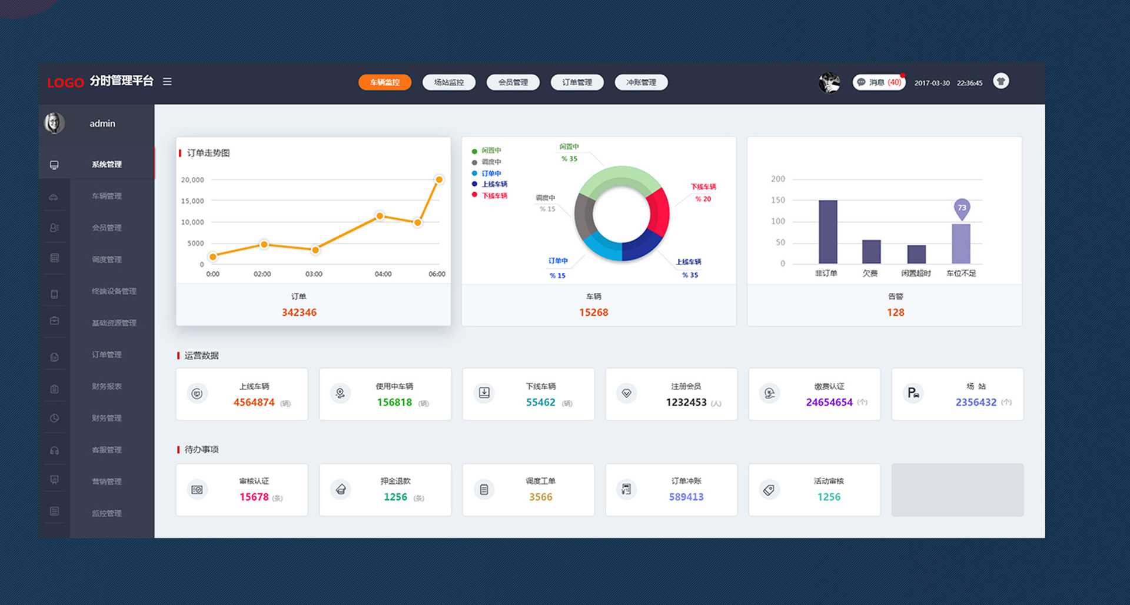The image size is (1130, 605).
Task: Click the LOGO text in header
Action: 65,82
